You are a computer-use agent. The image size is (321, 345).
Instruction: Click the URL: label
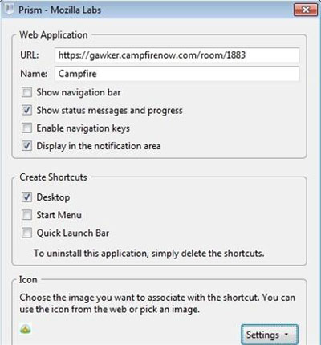(30, 55)
